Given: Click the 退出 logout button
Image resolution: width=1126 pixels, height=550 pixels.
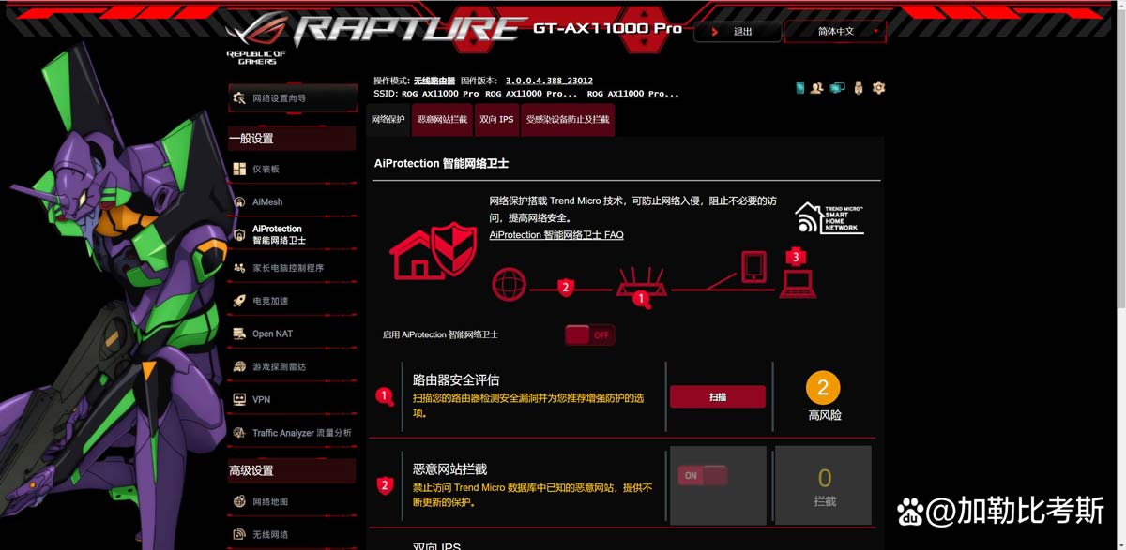Looking at the screenshot, I should tap(738, 31).
